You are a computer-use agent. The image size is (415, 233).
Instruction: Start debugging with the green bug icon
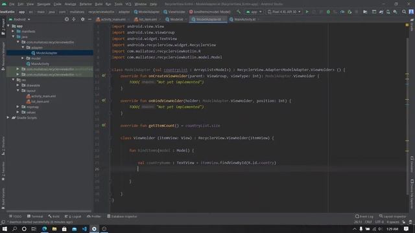coord(328,12)
